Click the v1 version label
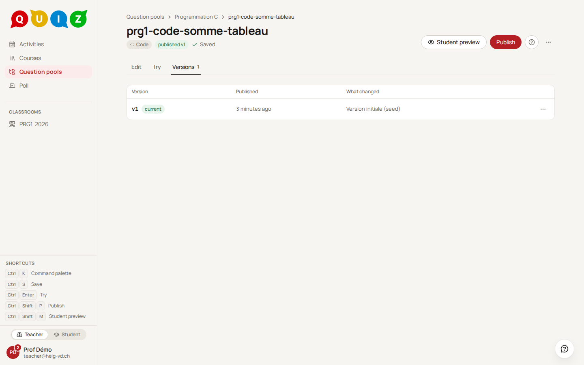This screenshot has width=584, height=365. (135, 109)
